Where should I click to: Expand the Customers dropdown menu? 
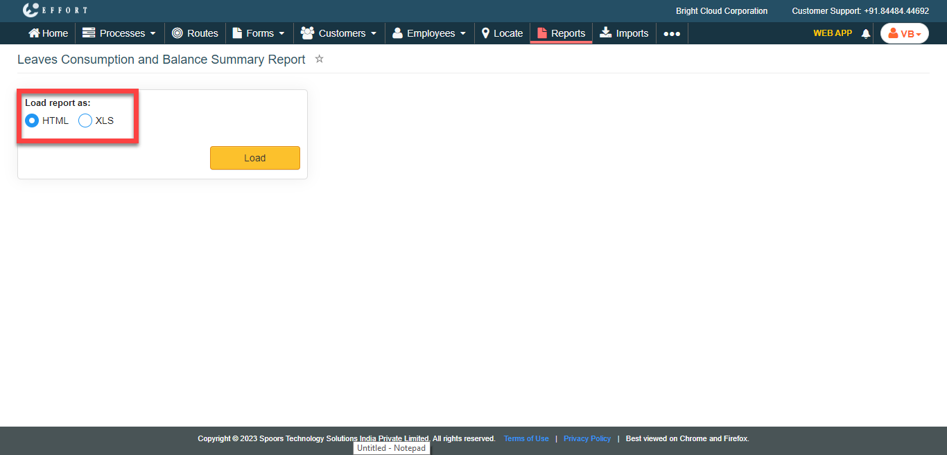click(339, 33)
